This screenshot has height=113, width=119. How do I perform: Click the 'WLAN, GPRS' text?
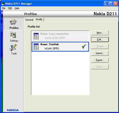click(52, 49)
